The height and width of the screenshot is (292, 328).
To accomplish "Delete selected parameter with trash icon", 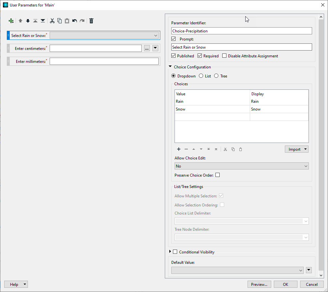I will click(91, 21).
